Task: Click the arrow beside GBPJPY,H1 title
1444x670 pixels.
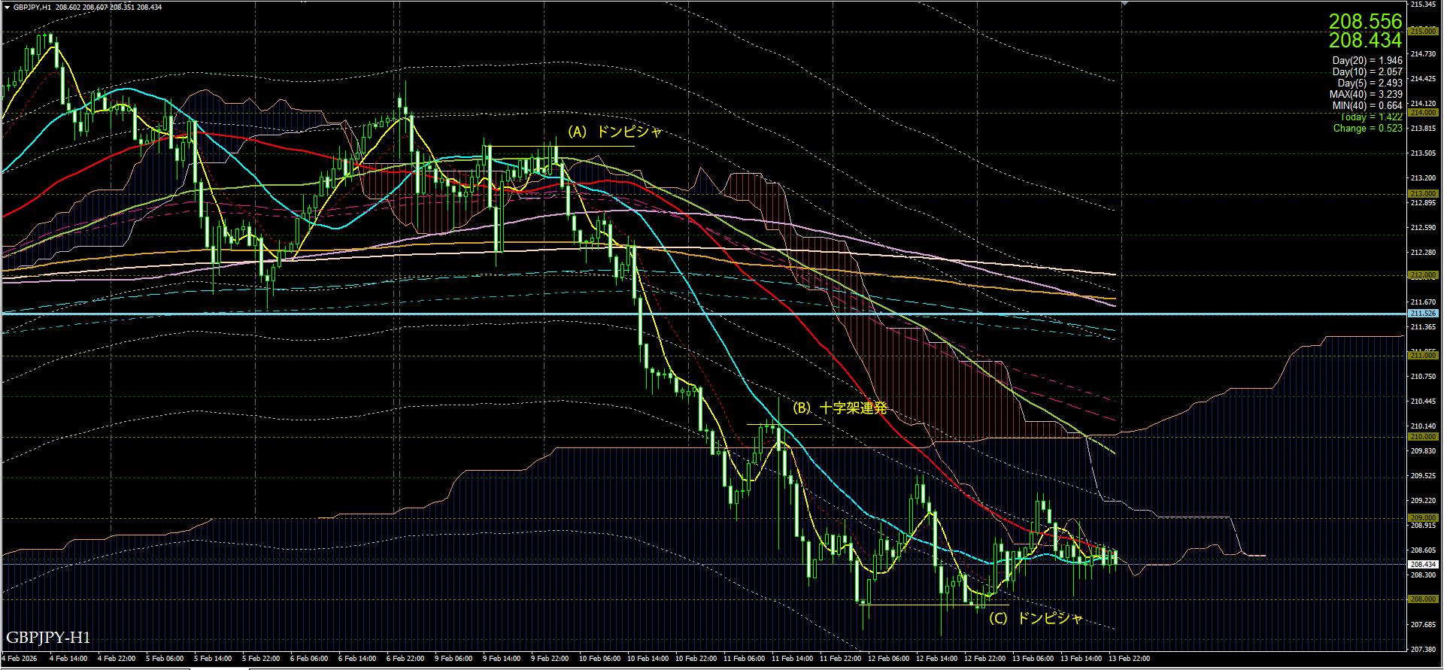Action: pyautogui.click(x=6, y=7)
